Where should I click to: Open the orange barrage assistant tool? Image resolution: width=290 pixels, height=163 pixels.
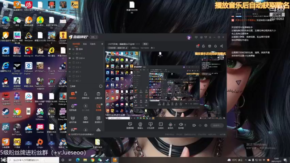[73, 95]
